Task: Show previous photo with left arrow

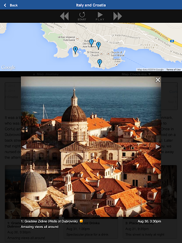Action: click(24, 147)
